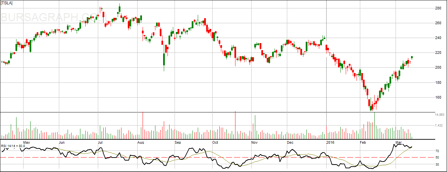447x172 pixels.
Task: Click the 14,863 volume axis label
Action: coord(440,115)
